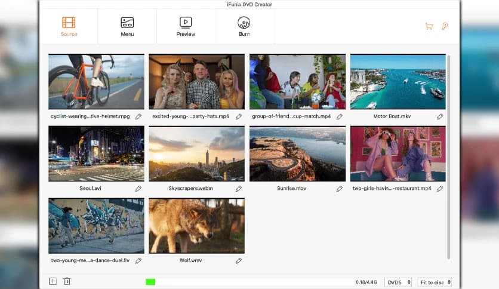Image resolution: width=499 pixels, height=289 pixels.
Task: Click the green disc capacity bar
Action: [x=150, y=282]
